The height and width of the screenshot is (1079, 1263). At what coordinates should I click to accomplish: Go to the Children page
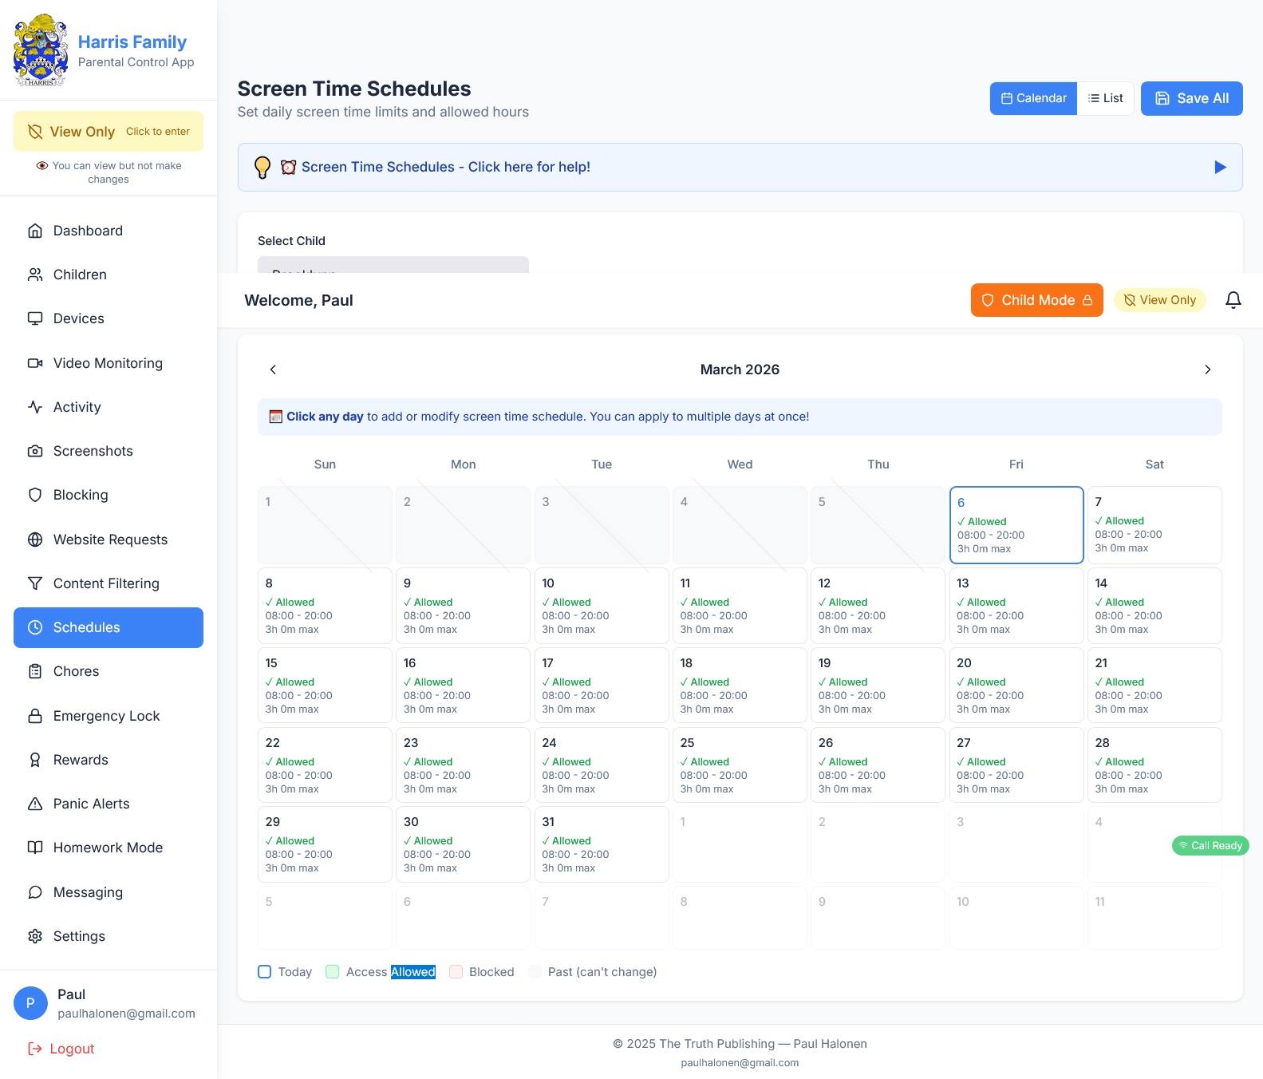[109, 275]
